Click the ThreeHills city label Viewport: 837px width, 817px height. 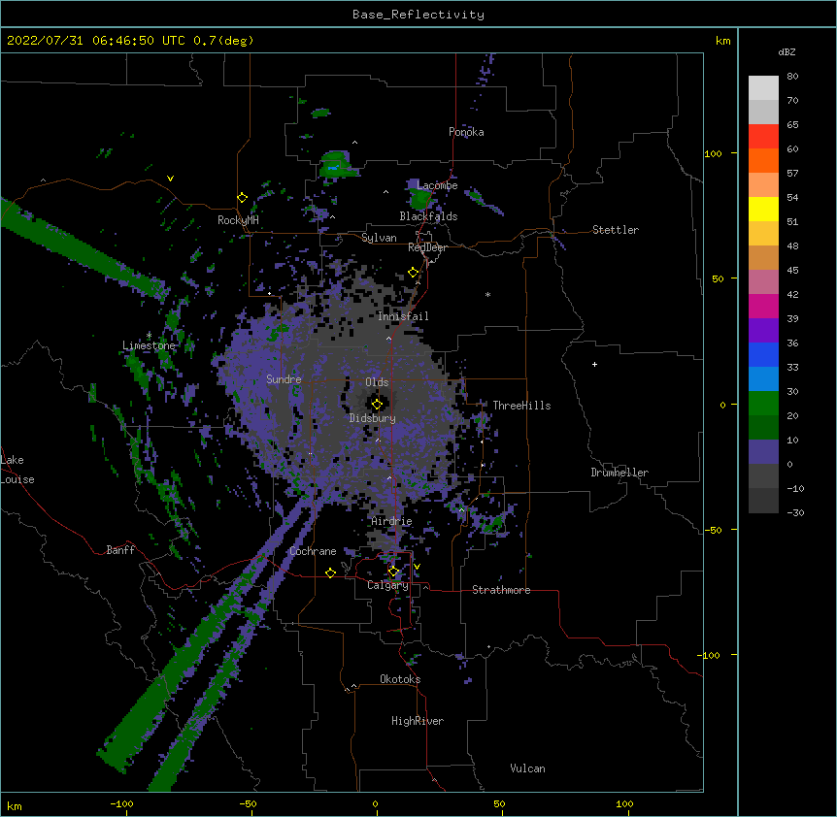[521, 406]
